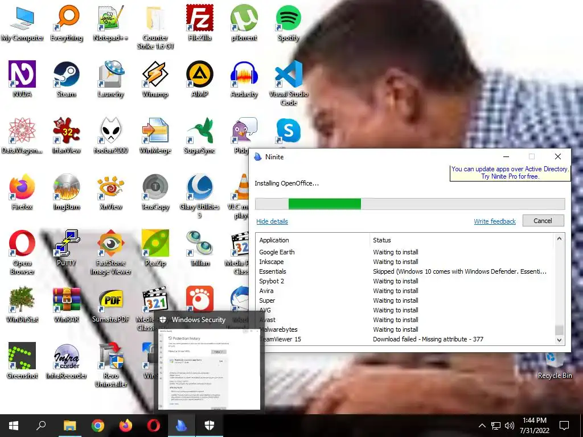Screen dimensions: 583x437
Task: Select the Spybot 2 row
Action: tap(405, 281)
